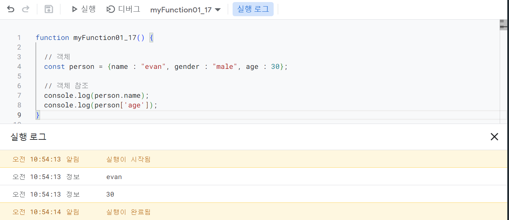This screenshot has height=220, width=509.
Task: Select the 실행이 시작됨 log entry
Action: [x=254, y=159]
